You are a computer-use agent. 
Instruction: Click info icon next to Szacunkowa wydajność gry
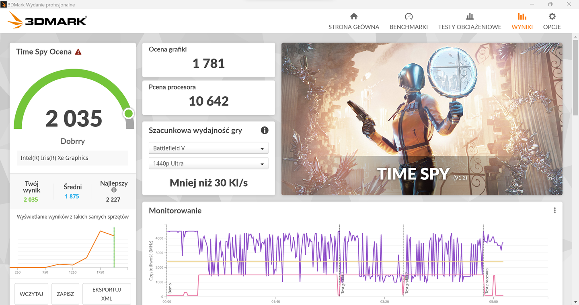(265, 130)
